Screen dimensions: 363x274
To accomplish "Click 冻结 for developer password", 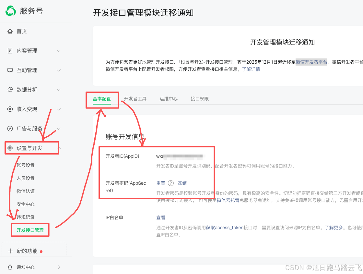I will [182, 183].
